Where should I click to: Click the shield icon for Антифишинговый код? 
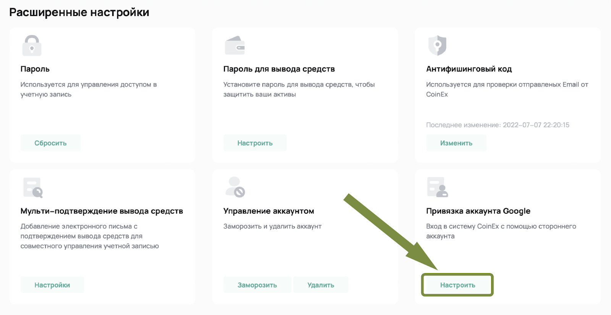click(x=437, y=45)
